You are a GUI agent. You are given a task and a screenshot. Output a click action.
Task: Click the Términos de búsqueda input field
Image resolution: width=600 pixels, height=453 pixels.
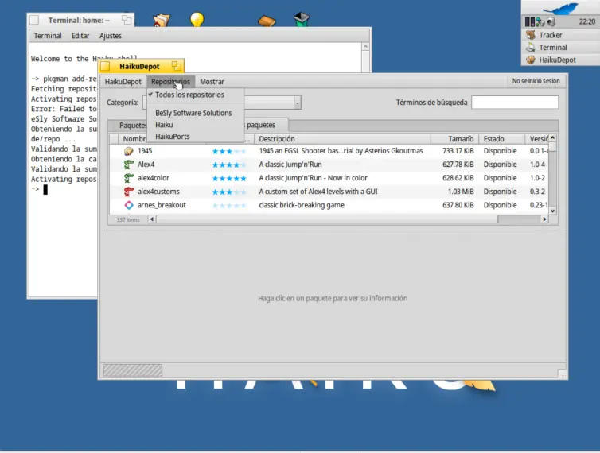tap(515, 103)
